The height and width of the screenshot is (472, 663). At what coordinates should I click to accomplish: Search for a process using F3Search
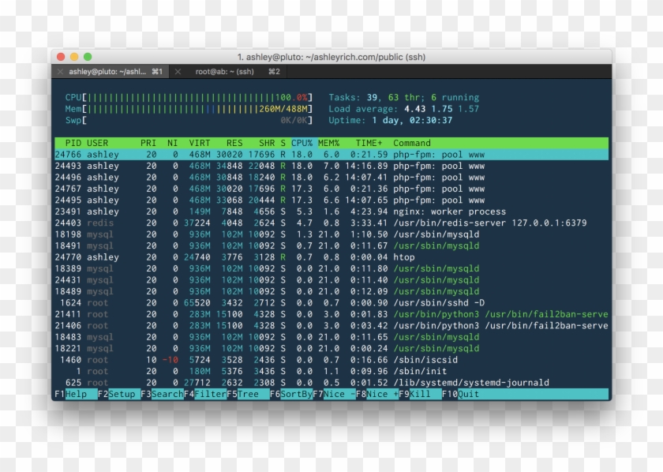point(162,394)
